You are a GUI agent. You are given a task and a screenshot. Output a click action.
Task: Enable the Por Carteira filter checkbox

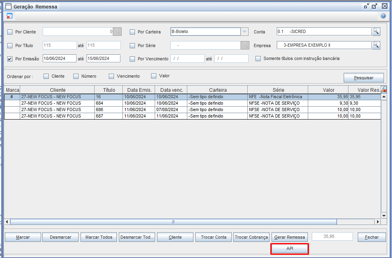click(132, 32)
